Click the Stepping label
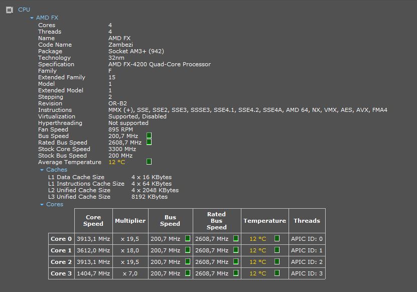The height and width of the screenshot is (292, 417). [51, 97]
